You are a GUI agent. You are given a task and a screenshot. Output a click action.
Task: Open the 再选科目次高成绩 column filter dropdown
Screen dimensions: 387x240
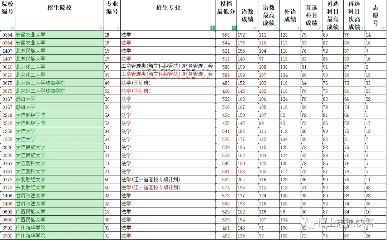pyautogui.click(x=362, y=28)
